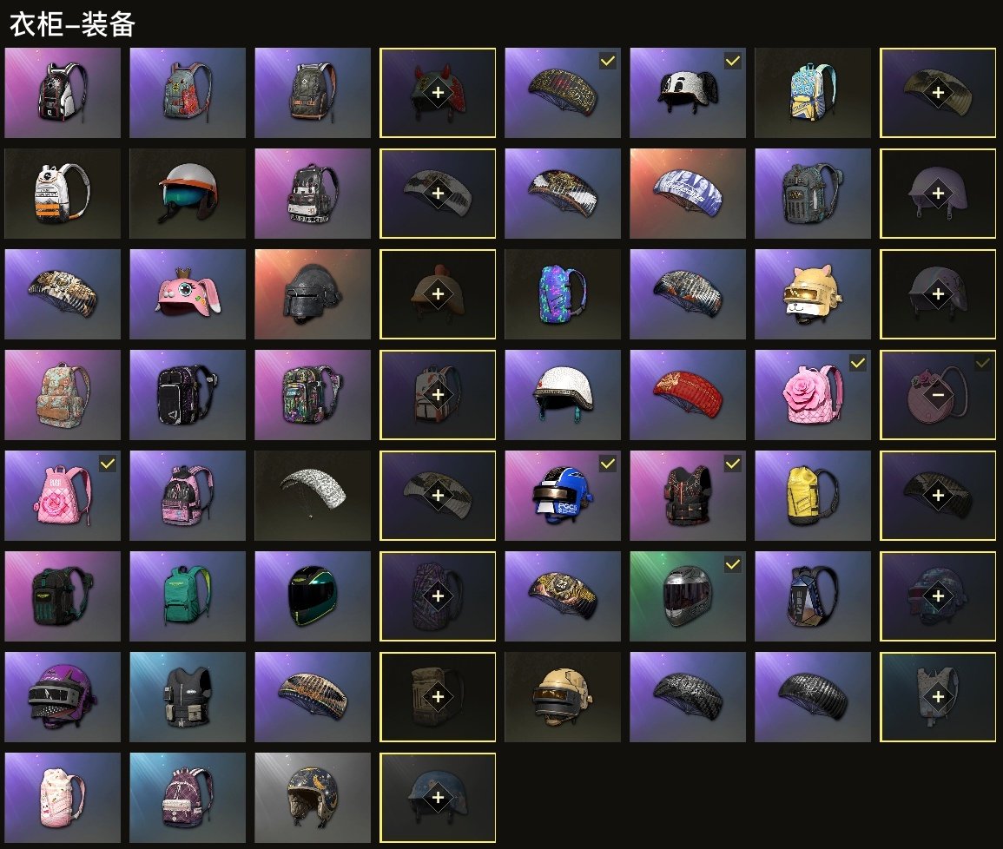Toggle checkmark on pink rose backpack
This screenshot has height=849, width=1003.
857,363
